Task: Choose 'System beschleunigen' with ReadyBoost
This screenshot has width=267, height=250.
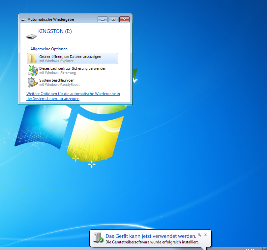Action: pyautogui.click(x=73, y=82)
